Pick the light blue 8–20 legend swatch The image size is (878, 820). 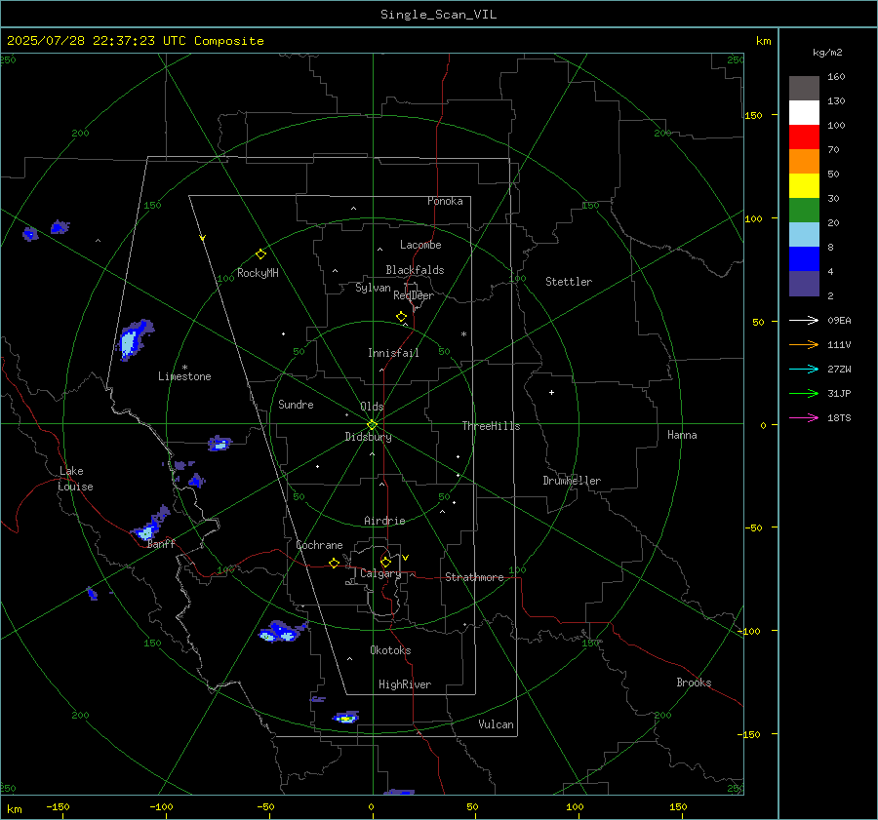click(x=804, y=235)
